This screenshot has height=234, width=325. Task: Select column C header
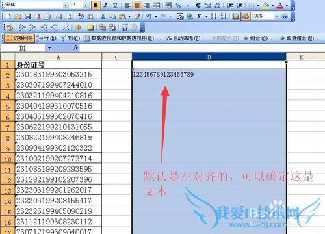click(x=117, y=57)
